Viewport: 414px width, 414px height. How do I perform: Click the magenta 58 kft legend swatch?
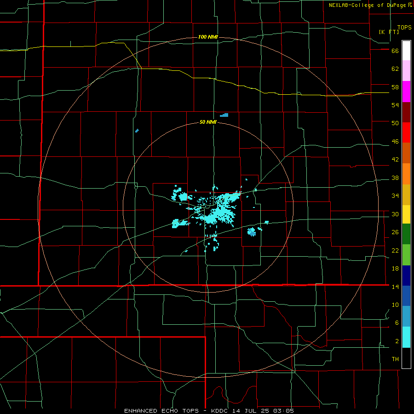pyautogui.click(x=406, y=92)
